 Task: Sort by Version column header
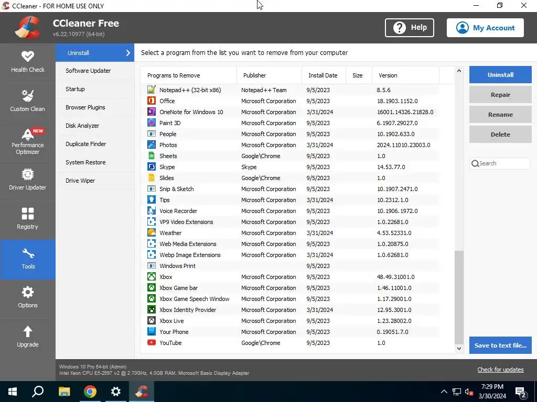(x=405, y=75)
